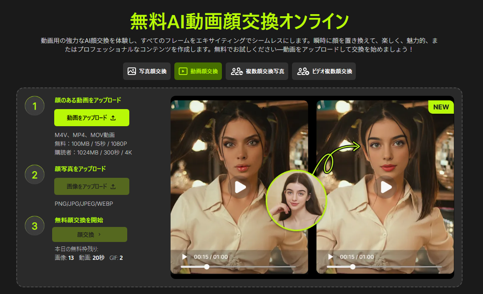Play the right face-swapped video with center play button
Image resolution: width=483 pixels, height=294 pixels.
tap(385, 187)
